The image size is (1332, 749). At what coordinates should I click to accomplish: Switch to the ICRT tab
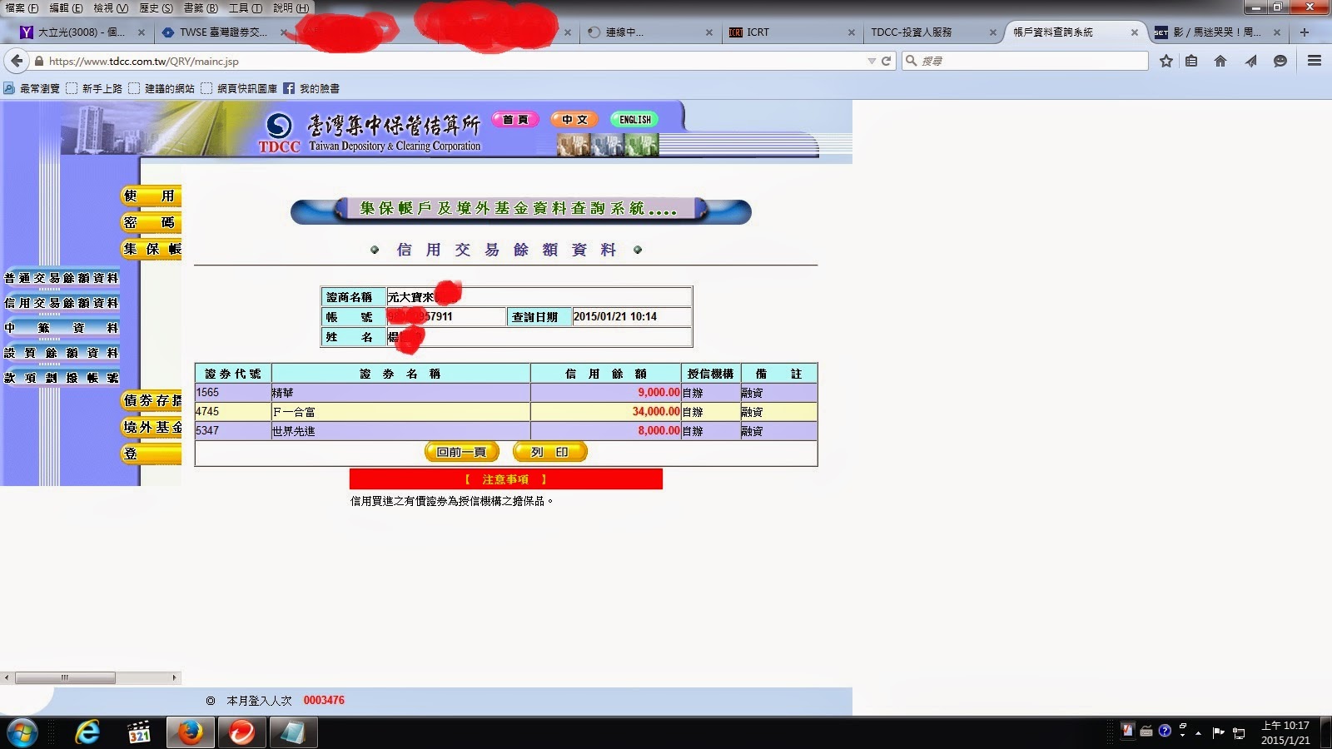pyautogui.click(x=791, y=32)
